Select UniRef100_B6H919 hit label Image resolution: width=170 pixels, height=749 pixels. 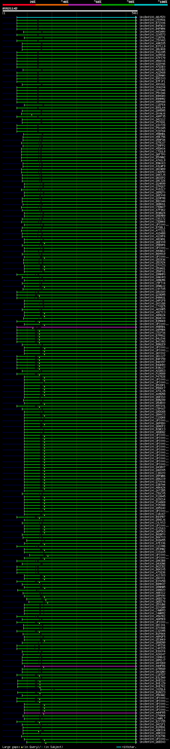(x=152, y=254)
